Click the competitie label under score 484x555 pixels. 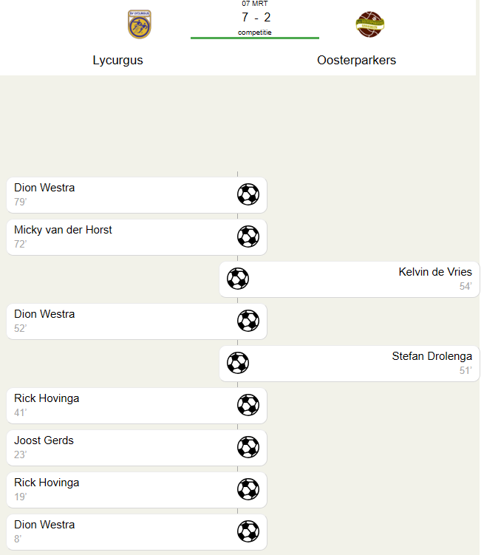tap(255, 33)
